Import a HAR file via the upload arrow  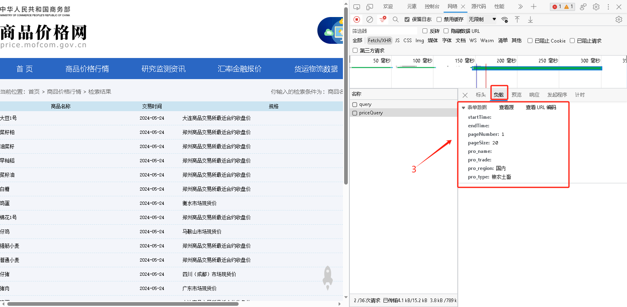(x=517, y=19)
